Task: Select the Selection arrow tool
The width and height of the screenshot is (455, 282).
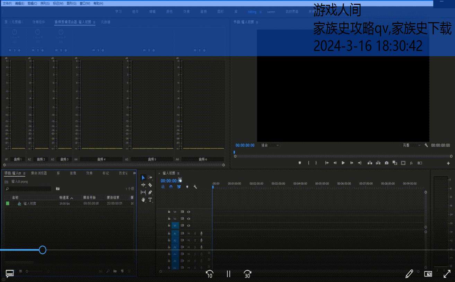Action: point(143,178)
